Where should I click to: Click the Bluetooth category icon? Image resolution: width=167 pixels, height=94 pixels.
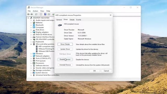click(34, 25)
